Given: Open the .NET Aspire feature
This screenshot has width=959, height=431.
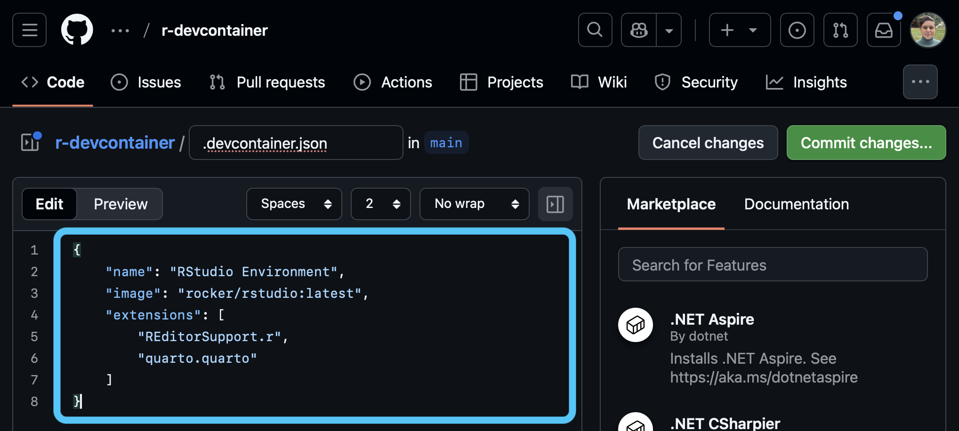Looking at the screenshot, I should pyautogui.click(x=712, y=319).
